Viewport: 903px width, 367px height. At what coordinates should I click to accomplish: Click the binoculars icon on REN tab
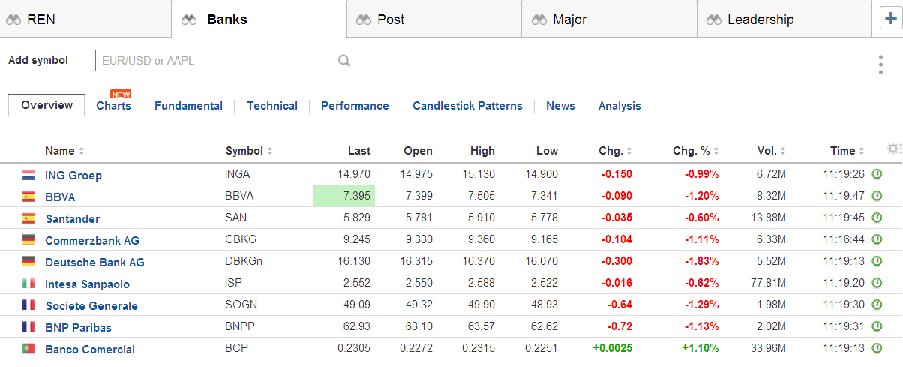click(13, 20)
